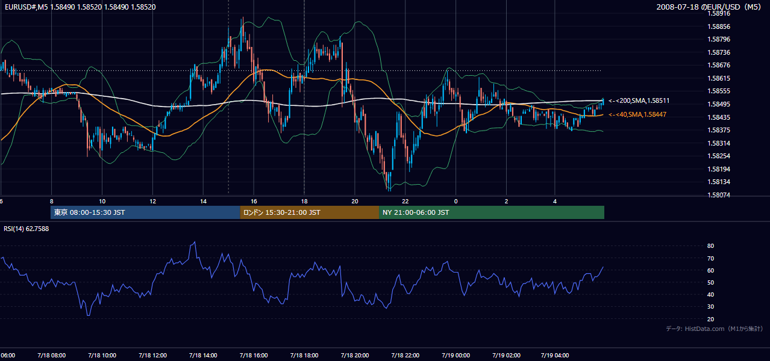Click hour tick 20 under price chart
Image resolution: width=770 pixels, height=361 pixels.
355,201
